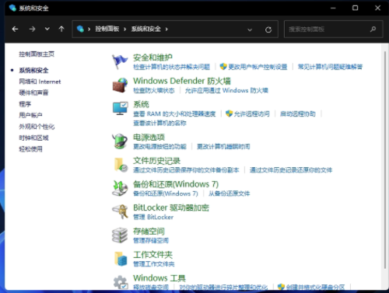Click 启动远程协助 link
This screenshot has height=293, width=389.
click(x=298, y=113)
